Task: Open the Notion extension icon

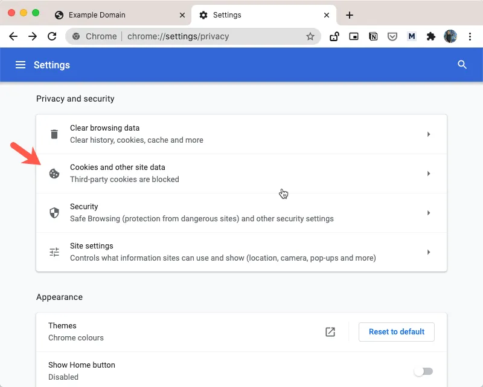Action: click(x=373, y=36)
